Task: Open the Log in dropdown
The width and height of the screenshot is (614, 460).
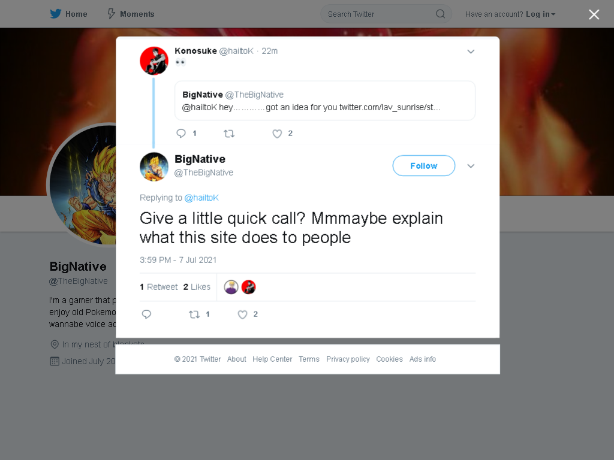Action: (x=540, y=14)
